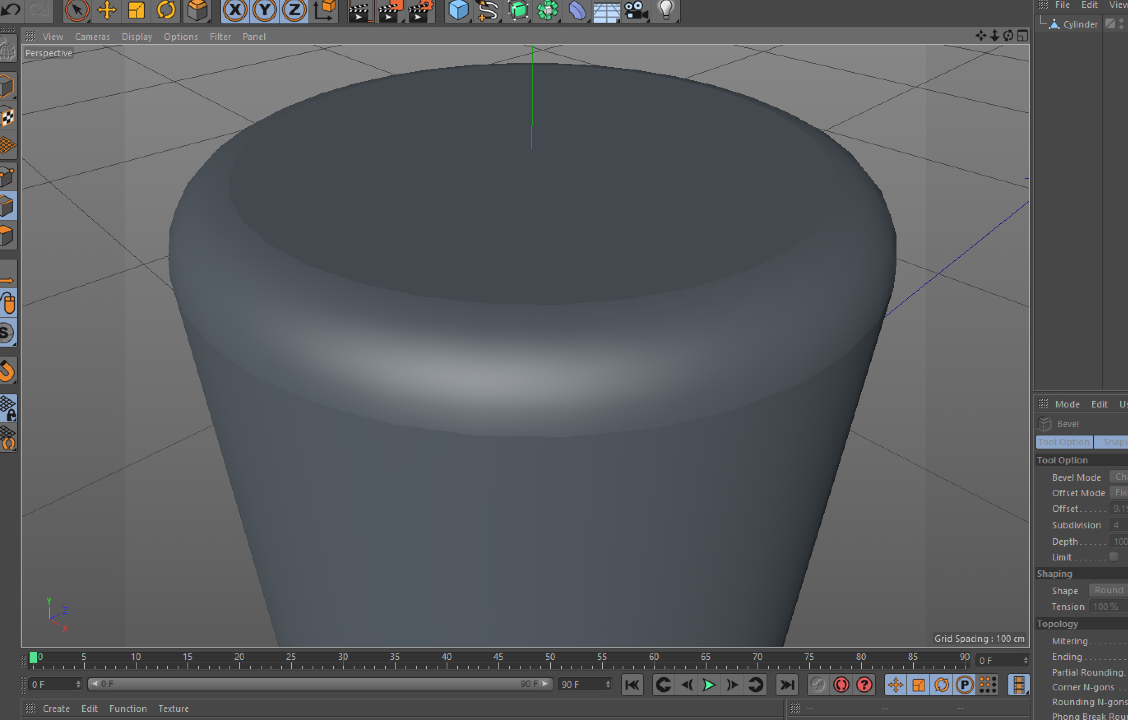Open the Shape dropdown showing Round
The height and width of the screenshot is (720, 1128).
click(1108, 590)
